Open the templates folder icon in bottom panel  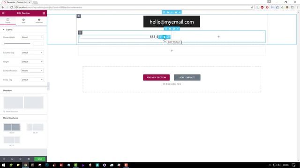[x=29, y=159]
